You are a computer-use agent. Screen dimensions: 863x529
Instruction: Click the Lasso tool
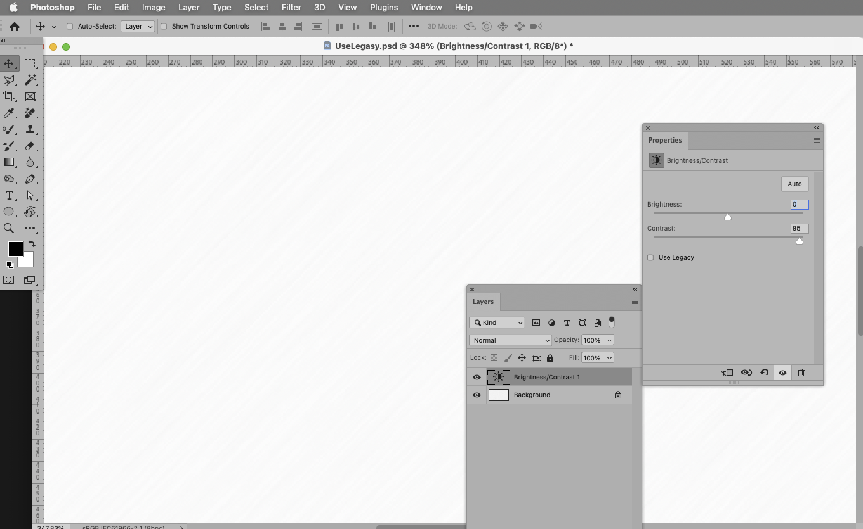(9, 80)
